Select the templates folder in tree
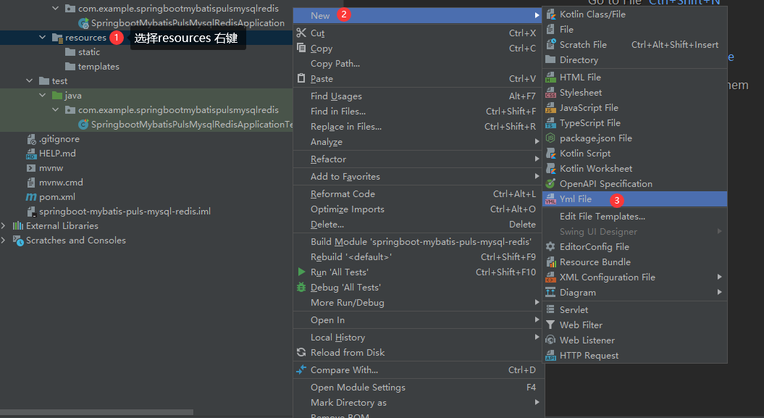Screen dimensions: 764x418 tap(98, 66)
